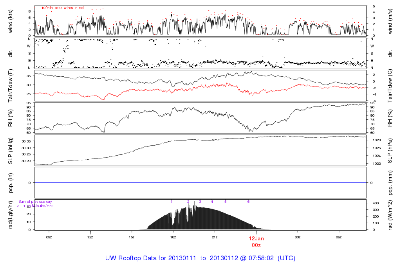
Task: Select the "SLP (hPa)" right axis label
Action: point(390,150)
